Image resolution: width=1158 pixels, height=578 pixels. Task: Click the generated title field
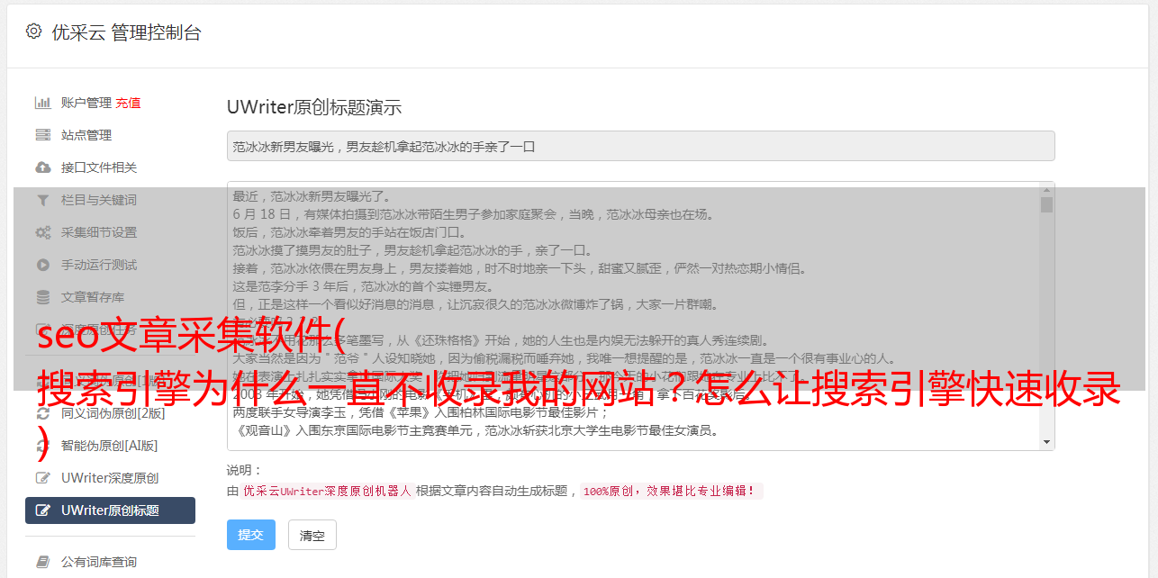point(640,146)
